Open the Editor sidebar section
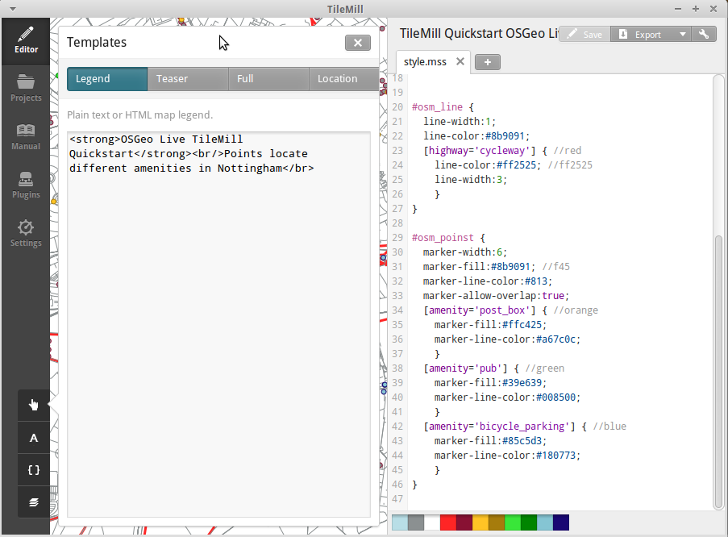Screen dimensions: 728x537 point(26,41)
